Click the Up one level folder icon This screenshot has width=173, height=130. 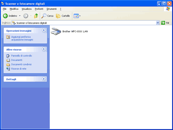pos(36,16)
